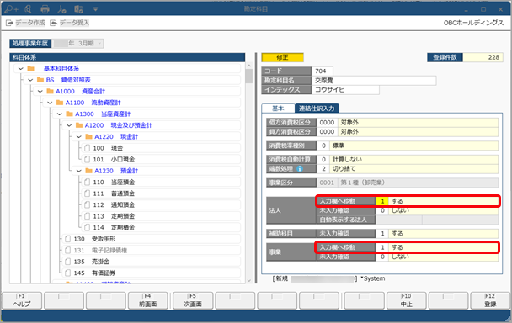Click the document icon of 145 有価証券
This screenshot has width=512, height=323.
coord(67,273)
